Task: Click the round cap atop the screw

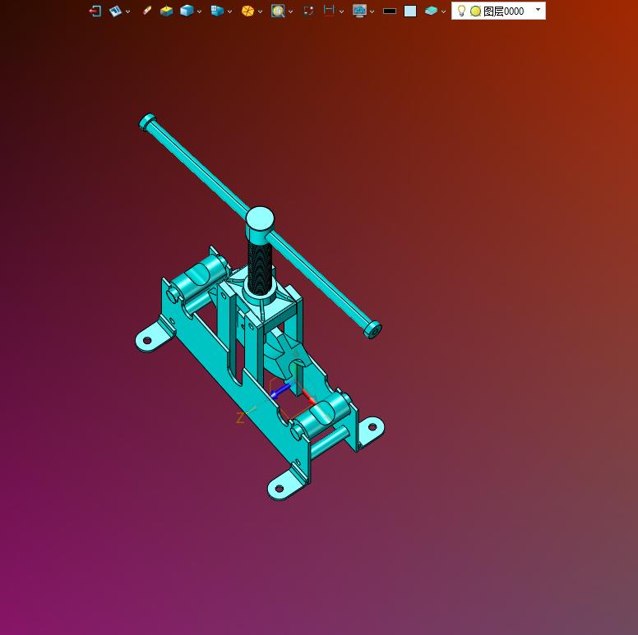Action: click(260, 219)
